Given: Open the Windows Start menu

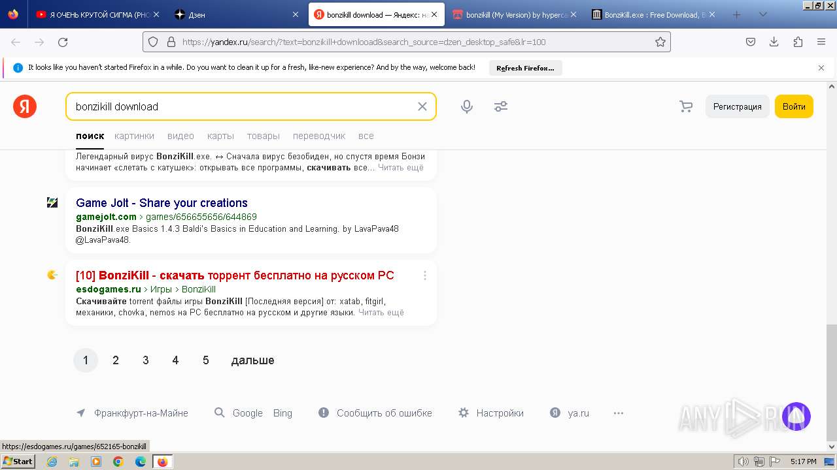Looking at the screenshot, I should pos(18,462).
